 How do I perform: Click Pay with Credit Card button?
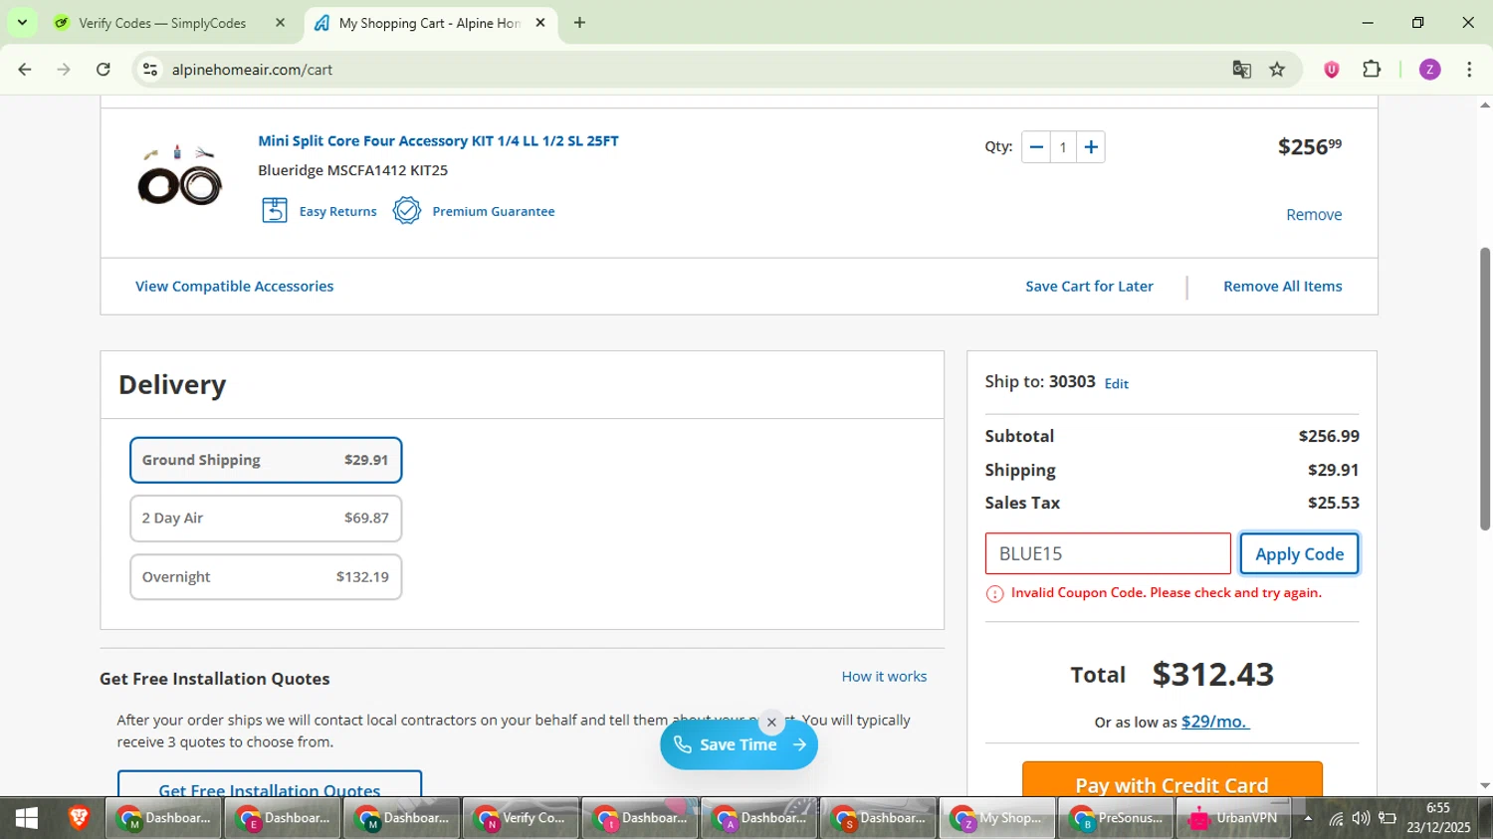(x=1173, y=779)
